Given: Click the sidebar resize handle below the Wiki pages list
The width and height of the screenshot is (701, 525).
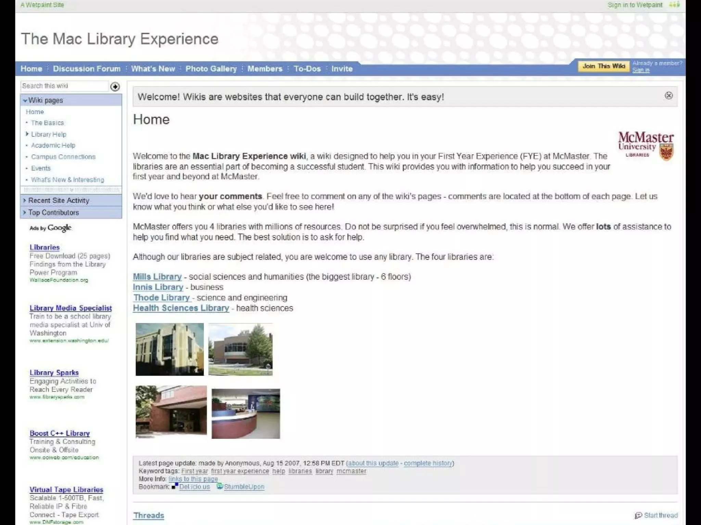Looking at the screenshot, I should tap(71, 190).
